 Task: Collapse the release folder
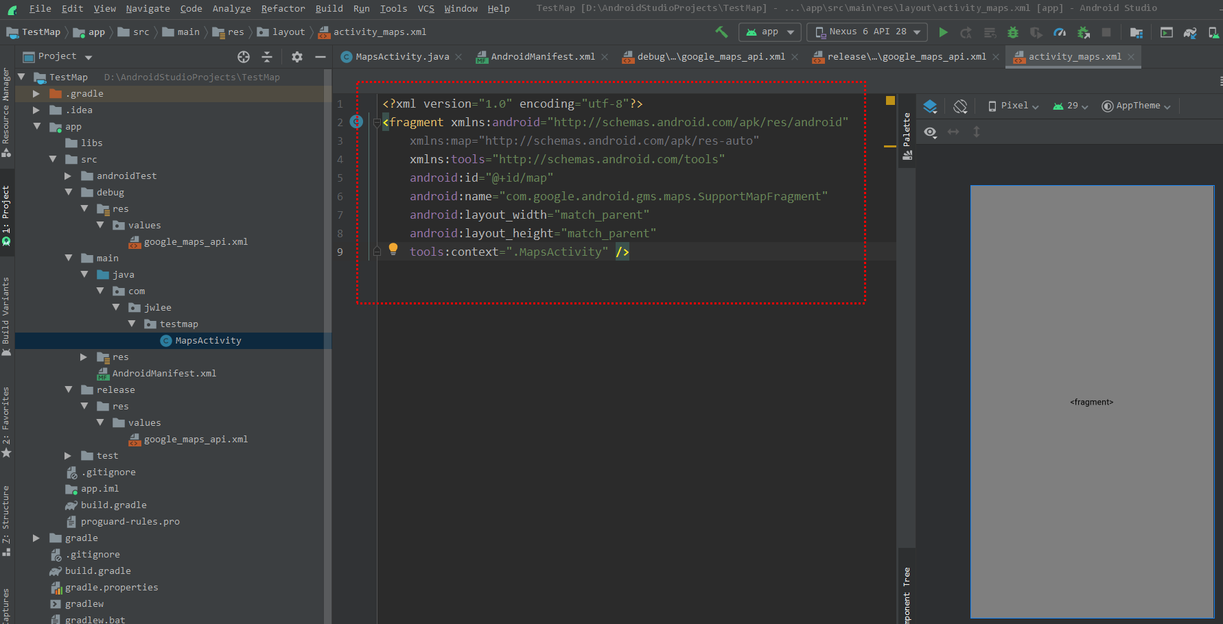point(69,390)
